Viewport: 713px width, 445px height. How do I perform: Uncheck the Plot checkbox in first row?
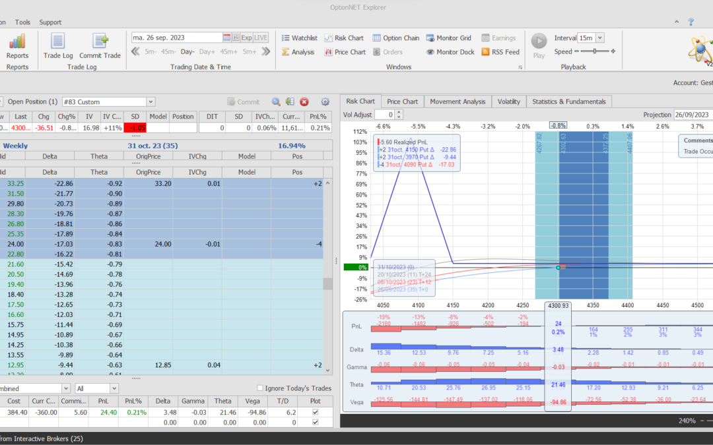coord(315,412)
